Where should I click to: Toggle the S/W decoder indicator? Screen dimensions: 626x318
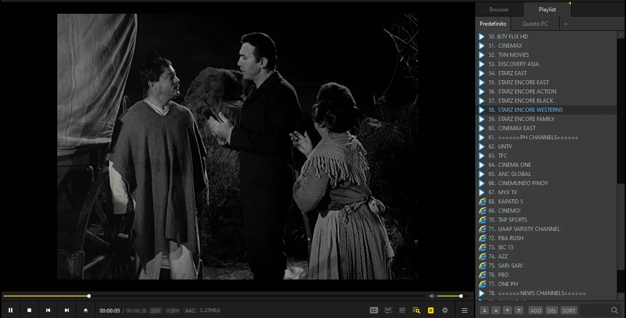point(156,311)
